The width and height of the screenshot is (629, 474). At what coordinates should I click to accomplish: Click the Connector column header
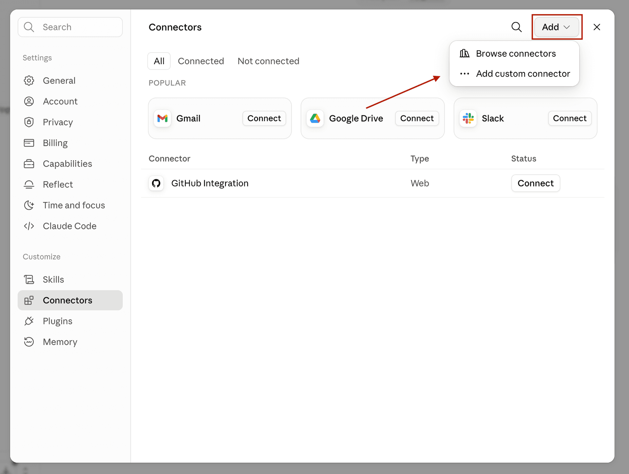coord(169,159)
